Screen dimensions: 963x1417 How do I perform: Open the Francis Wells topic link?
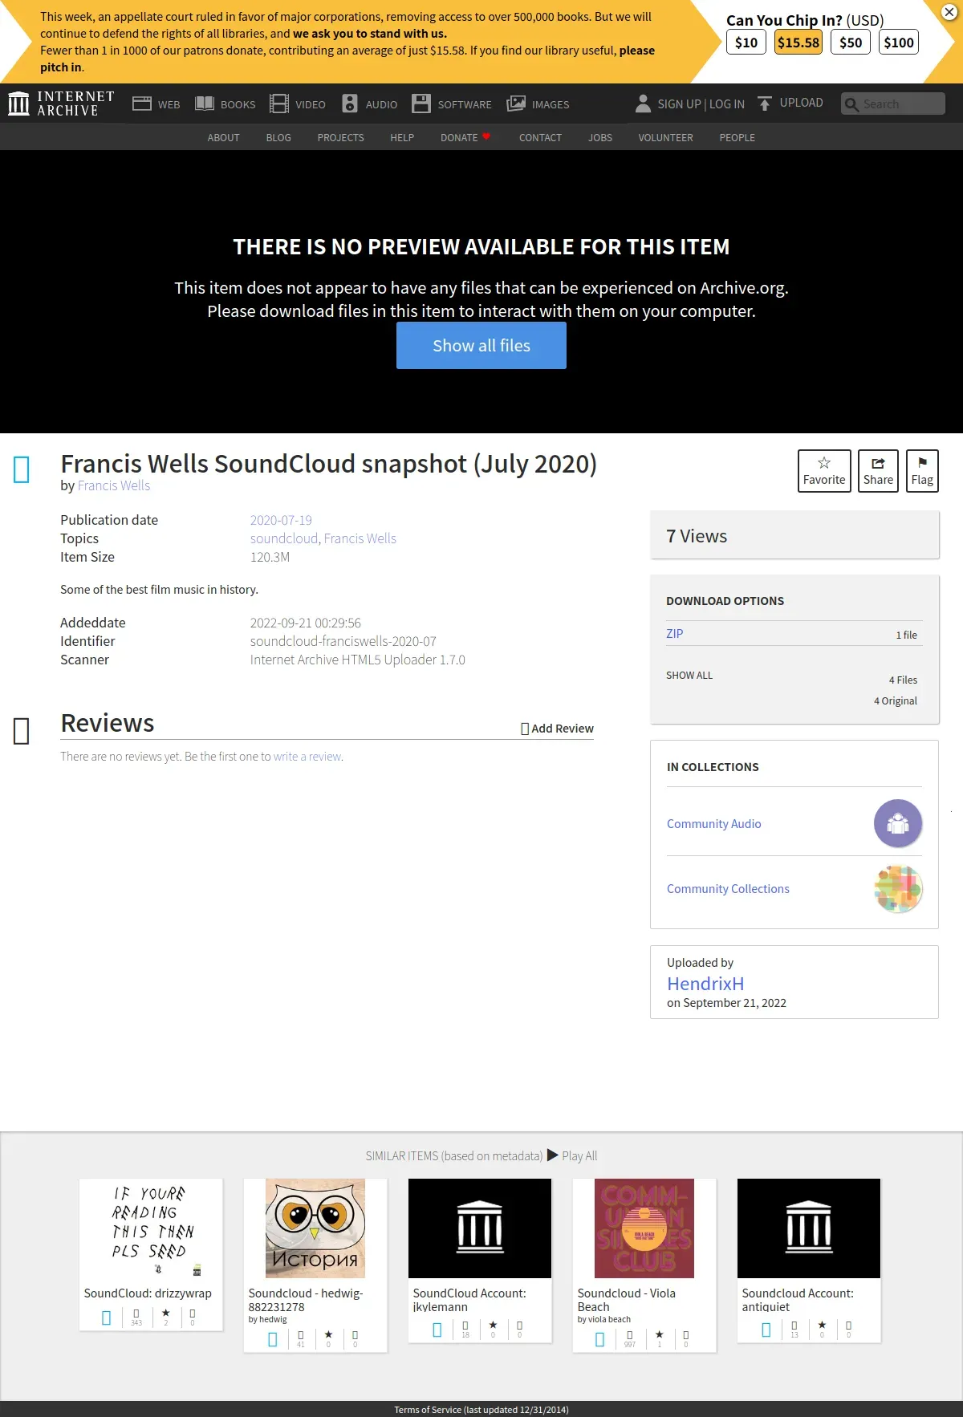[360, 538]
